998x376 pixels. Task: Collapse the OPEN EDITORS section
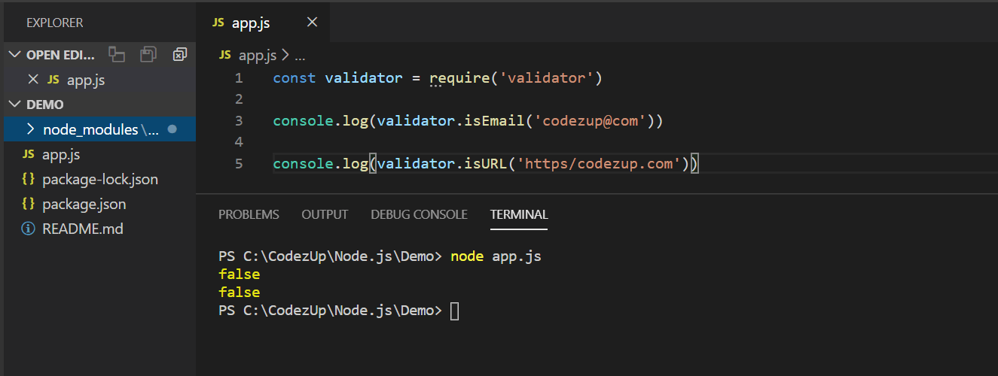click(15, 55)
